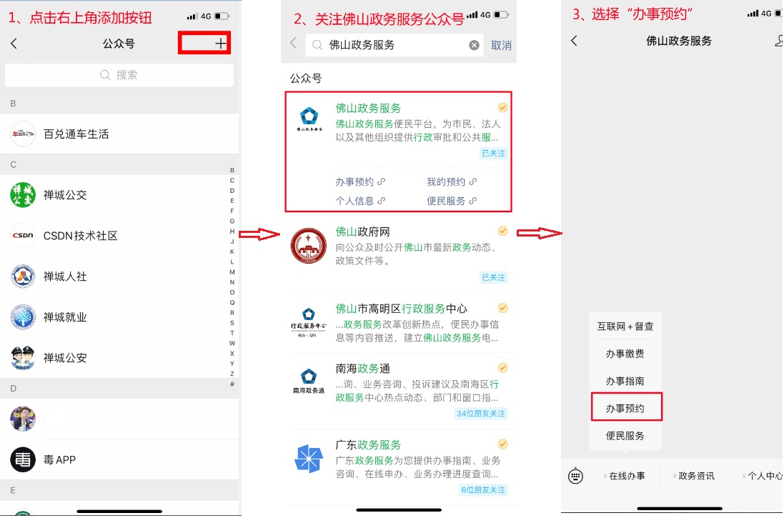Screen dimensions: 784x518
Task: Tap the plus add button in 公众号 screen
Action: click(221, 44)
